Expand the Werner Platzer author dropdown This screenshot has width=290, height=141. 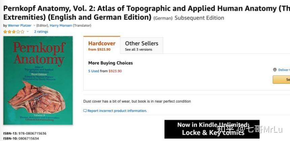pyautogui.click(x=34, y=25)
